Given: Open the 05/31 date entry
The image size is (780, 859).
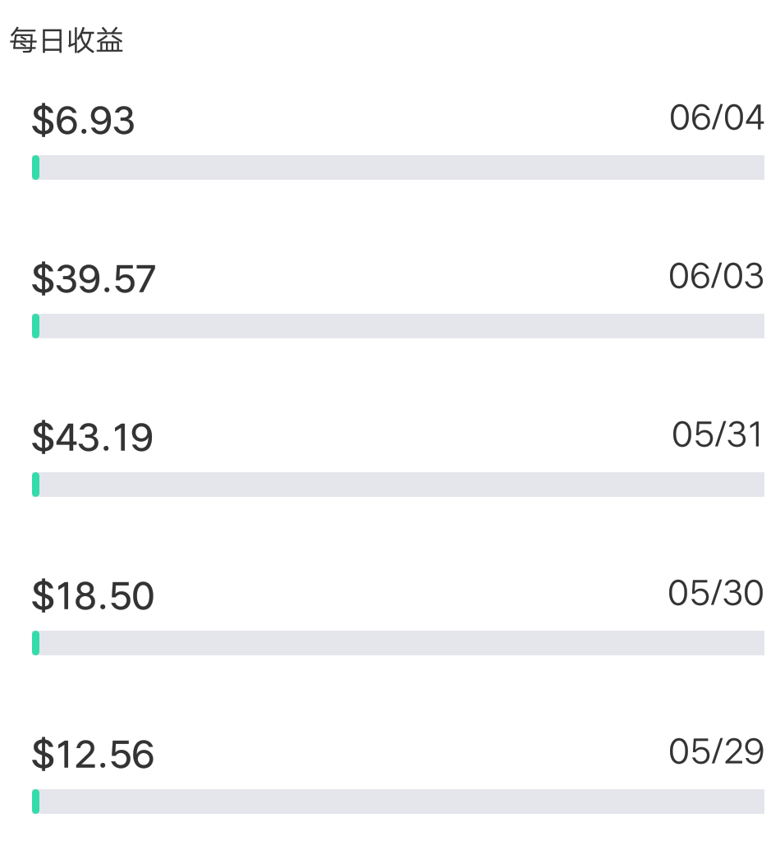Looking at the screenshot, I should click(x=718, y=435).
